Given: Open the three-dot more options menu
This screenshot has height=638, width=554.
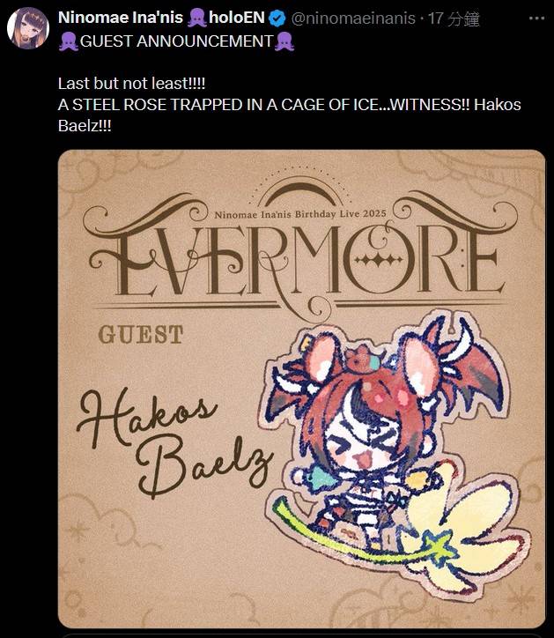Looking at the screenshot, I should (x=536, y=19).
